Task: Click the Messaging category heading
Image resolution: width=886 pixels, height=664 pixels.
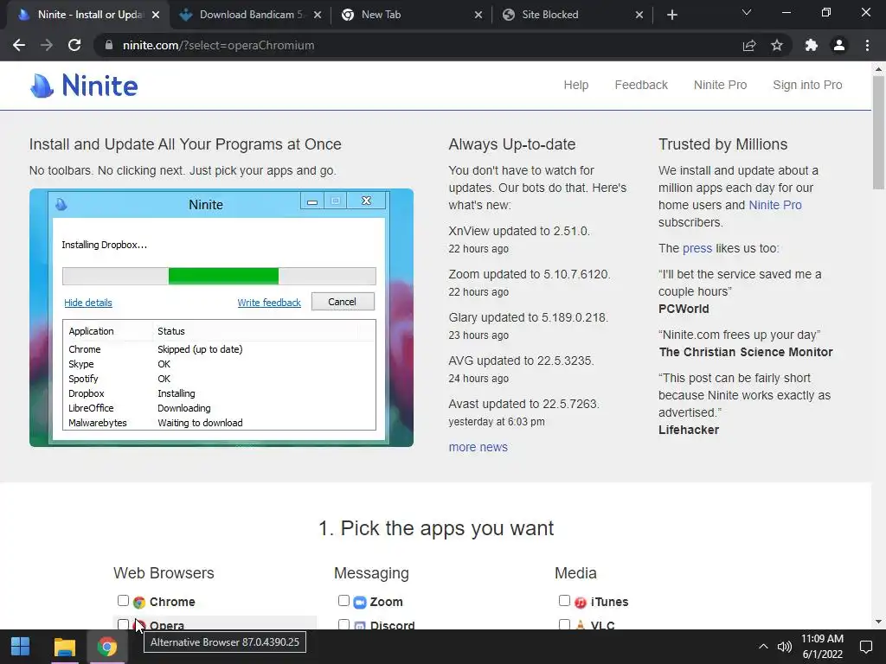Action: (371, 573)
